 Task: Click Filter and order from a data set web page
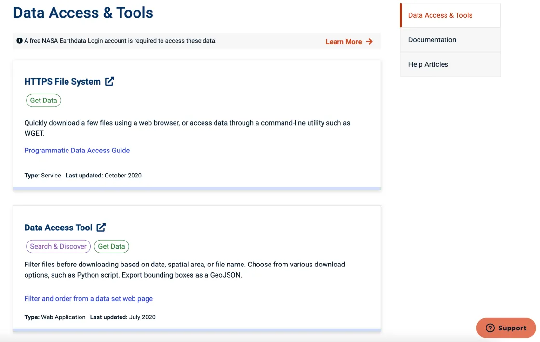(x=89, y=298)
